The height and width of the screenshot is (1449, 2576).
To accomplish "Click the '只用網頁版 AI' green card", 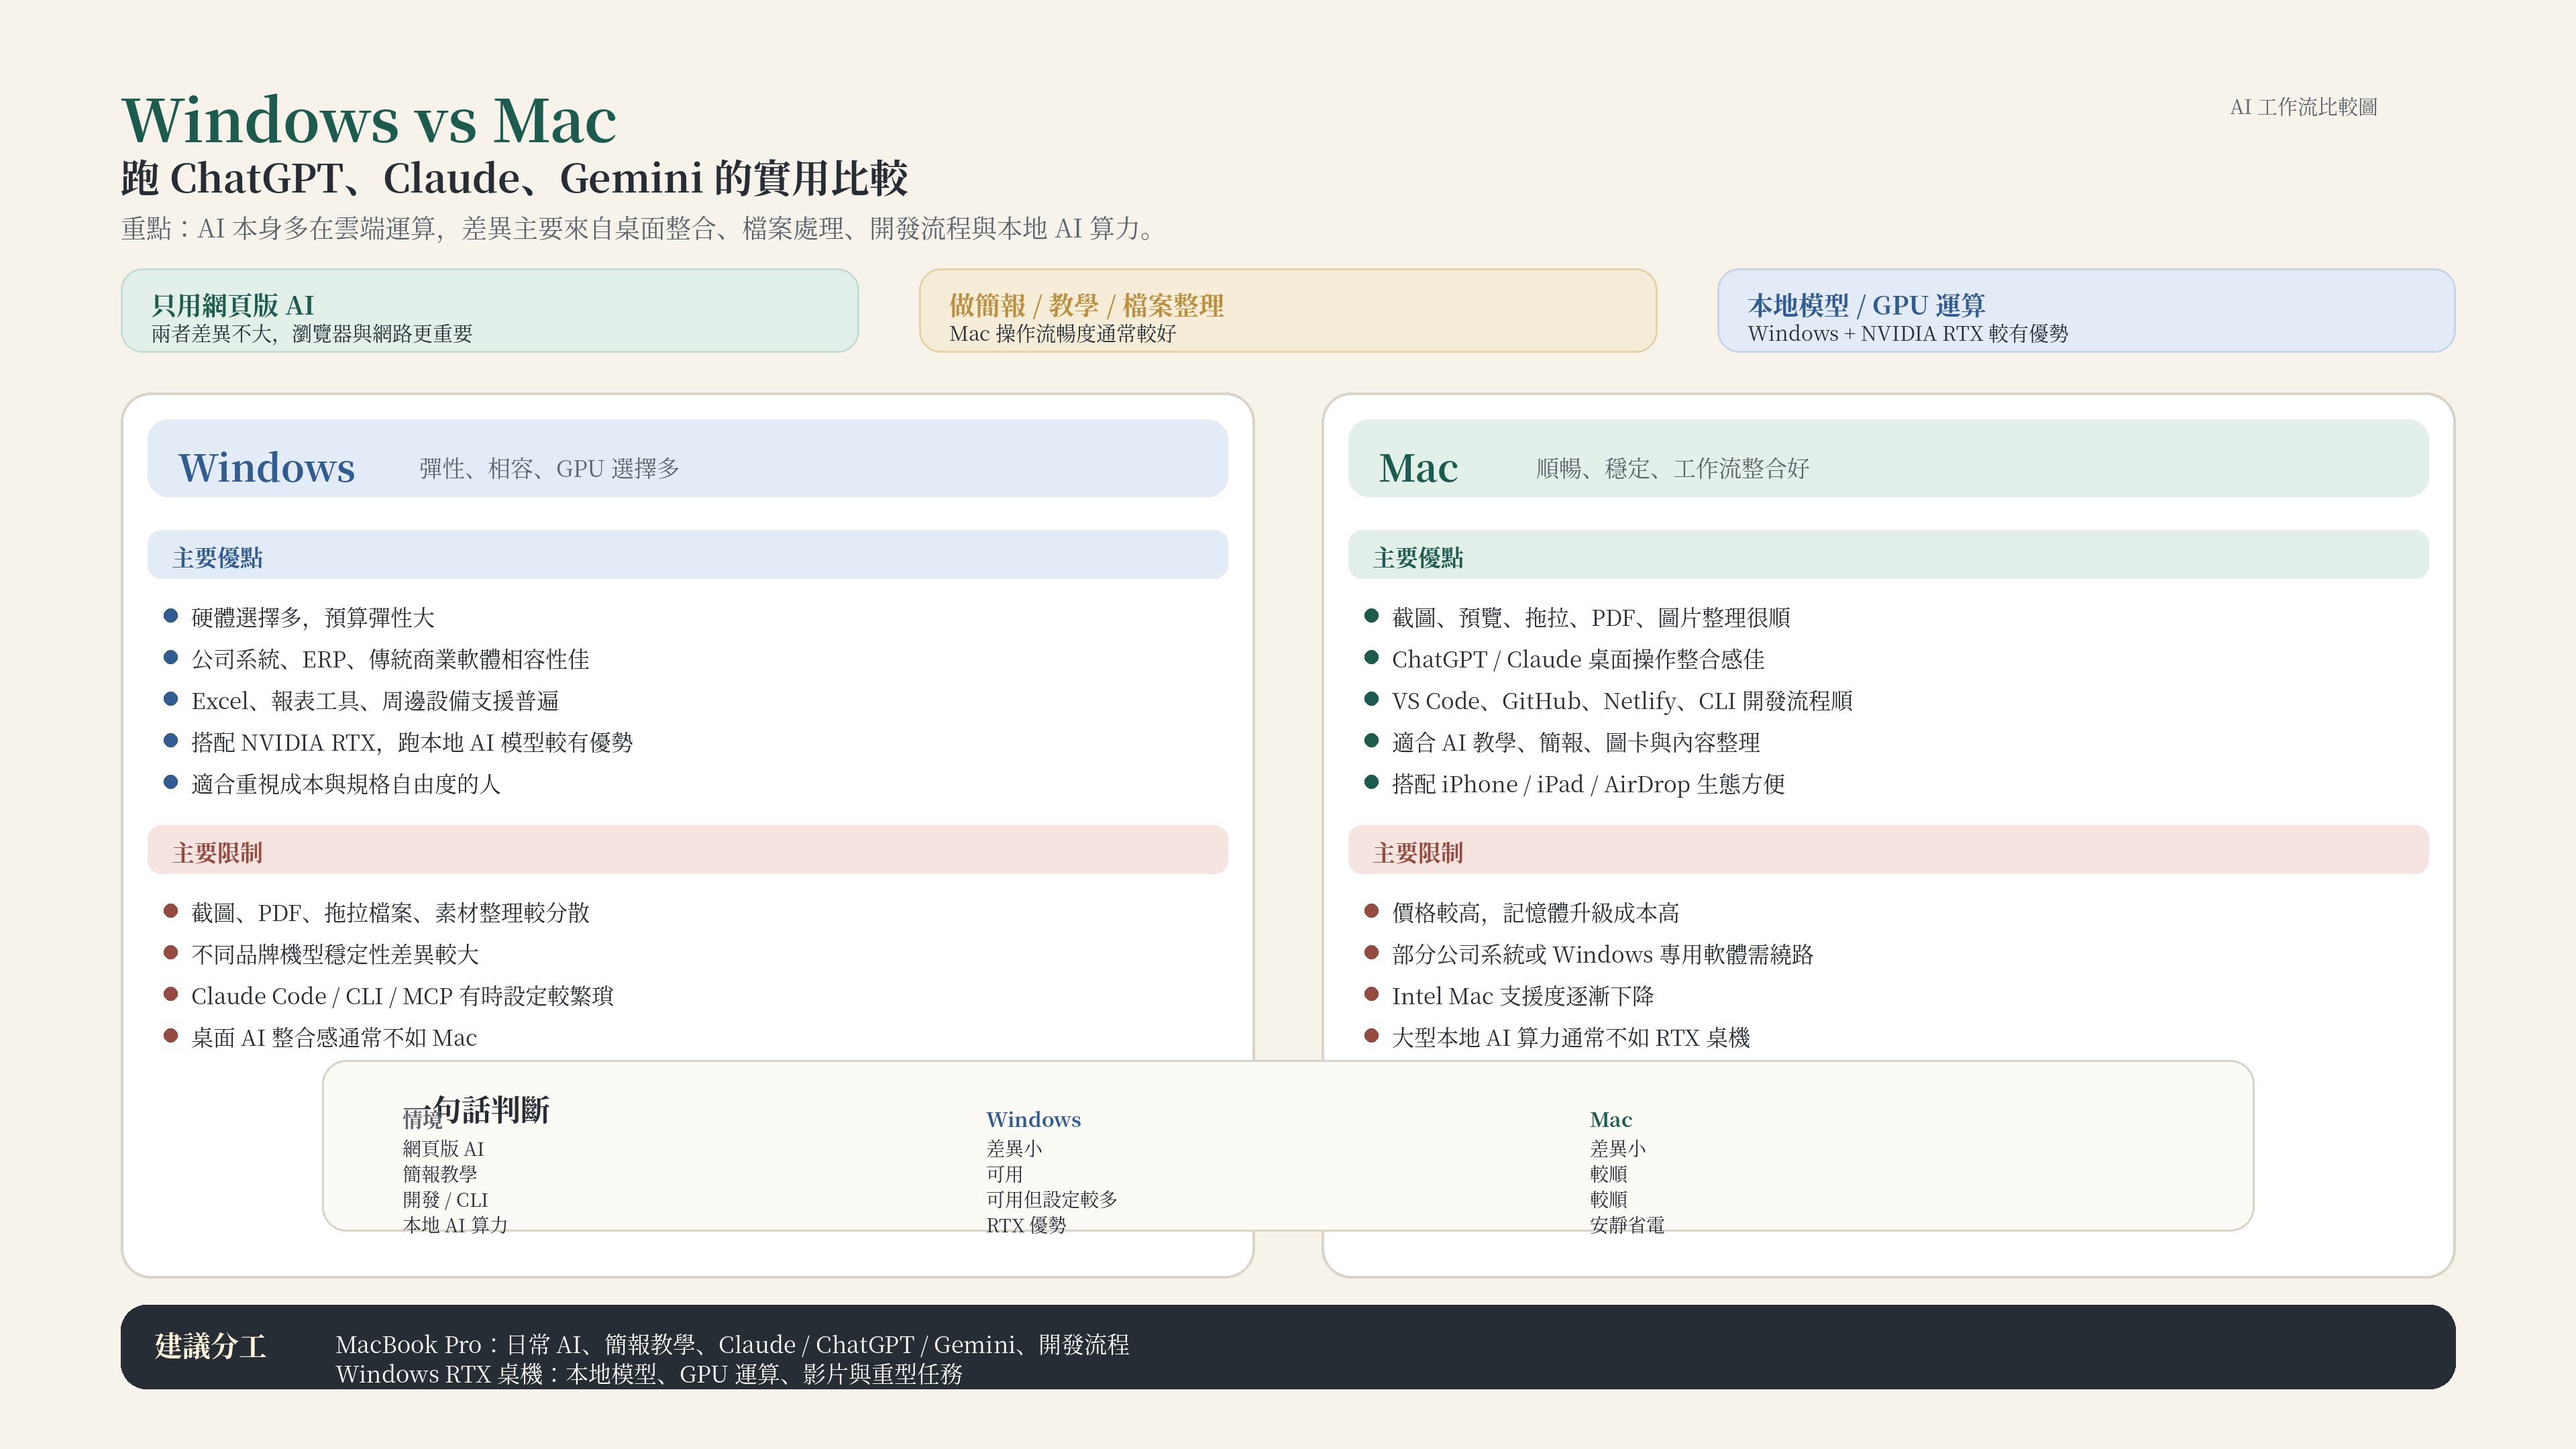I will (x=489, y=310).
